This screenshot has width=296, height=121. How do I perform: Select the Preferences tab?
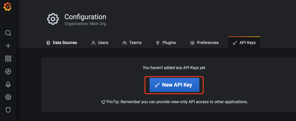click(x=204, y=43)
